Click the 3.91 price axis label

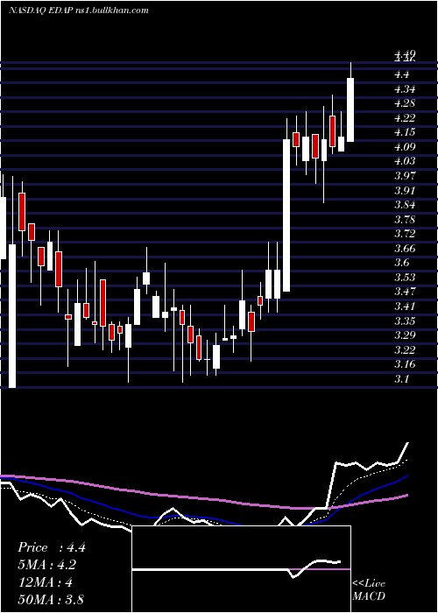405,190
